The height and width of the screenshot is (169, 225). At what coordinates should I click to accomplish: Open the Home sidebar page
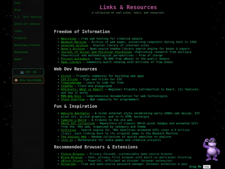click(x=17, y=3)
